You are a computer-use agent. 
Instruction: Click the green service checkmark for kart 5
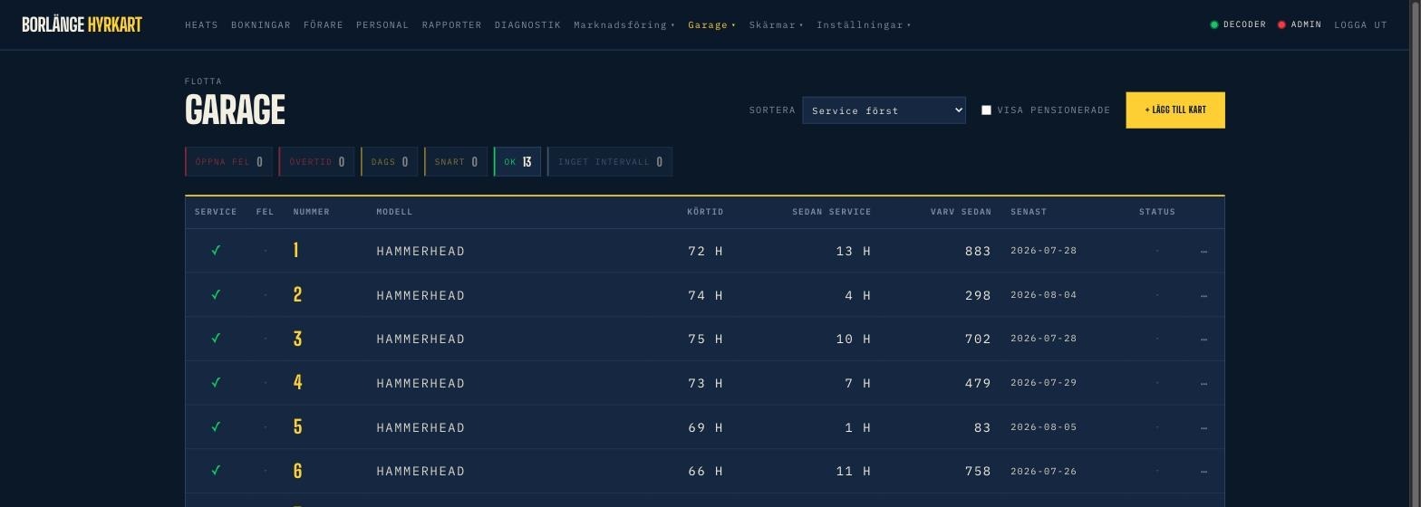(x=216, y=427)
